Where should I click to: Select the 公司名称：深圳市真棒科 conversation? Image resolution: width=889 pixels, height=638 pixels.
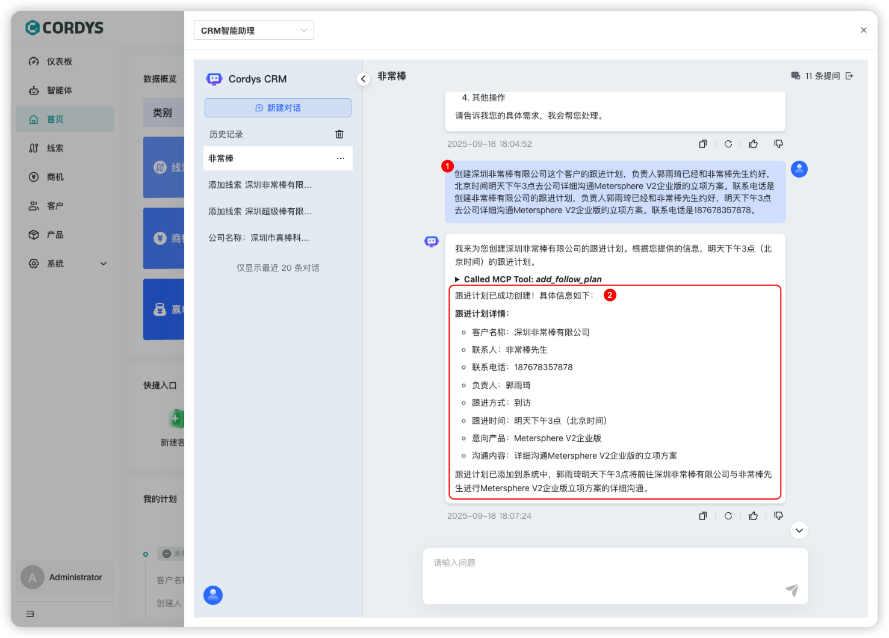(259, 238)
